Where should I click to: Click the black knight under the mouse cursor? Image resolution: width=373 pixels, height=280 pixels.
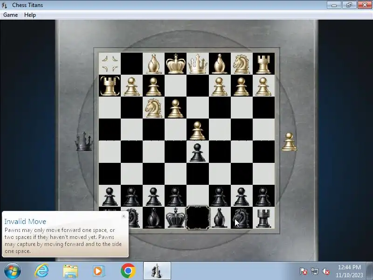coord(242,218)
